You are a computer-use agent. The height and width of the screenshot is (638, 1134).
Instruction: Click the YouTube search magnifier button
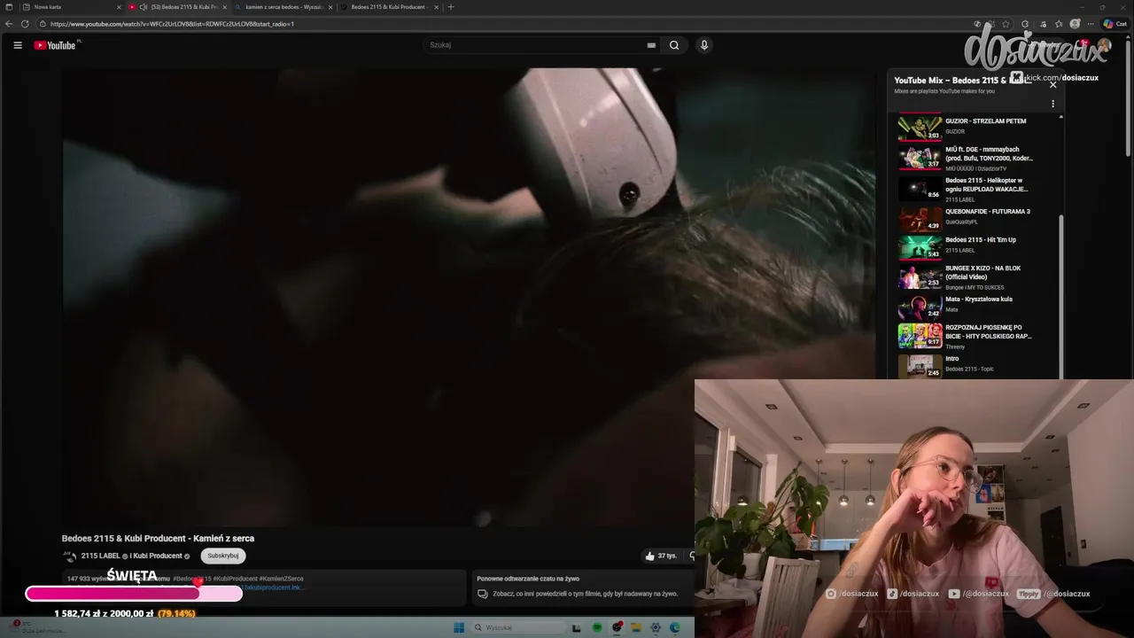(674, 45)
